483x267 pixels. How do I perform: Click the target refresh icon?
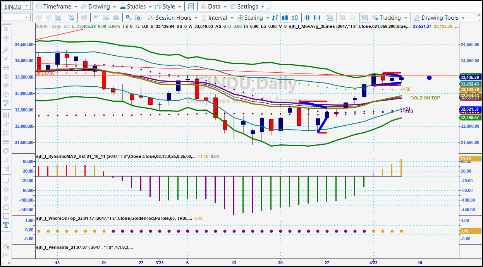(x=84, y=18)
